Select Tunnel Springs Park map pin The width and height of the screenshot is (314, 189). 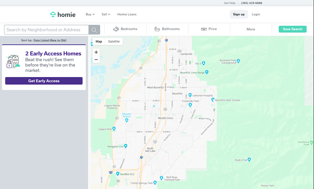[155, 183]
